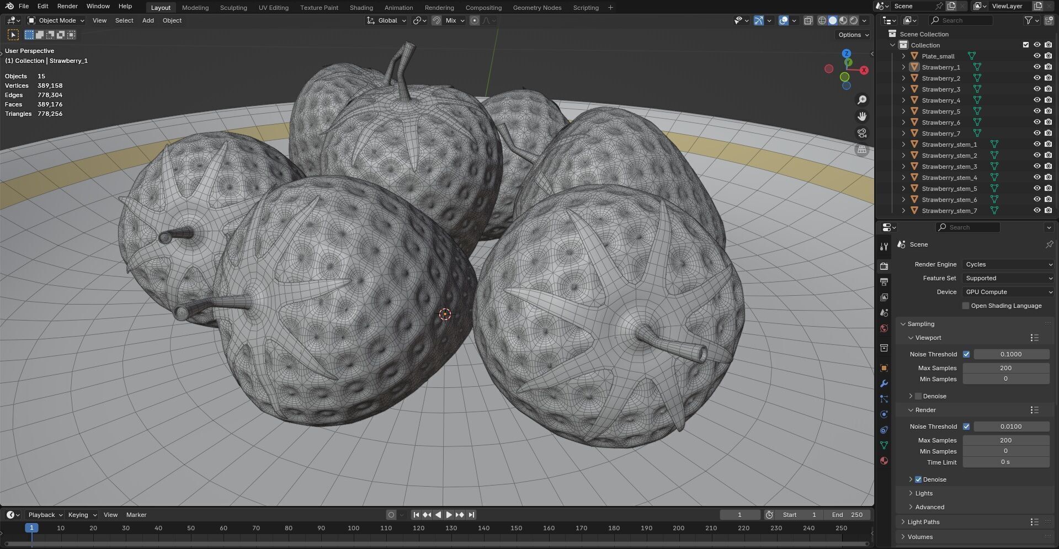Open the World properties tab icon

tap(884, 328)
